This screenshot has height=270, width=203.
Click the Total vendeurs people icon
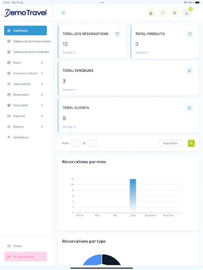pos(189,70)
